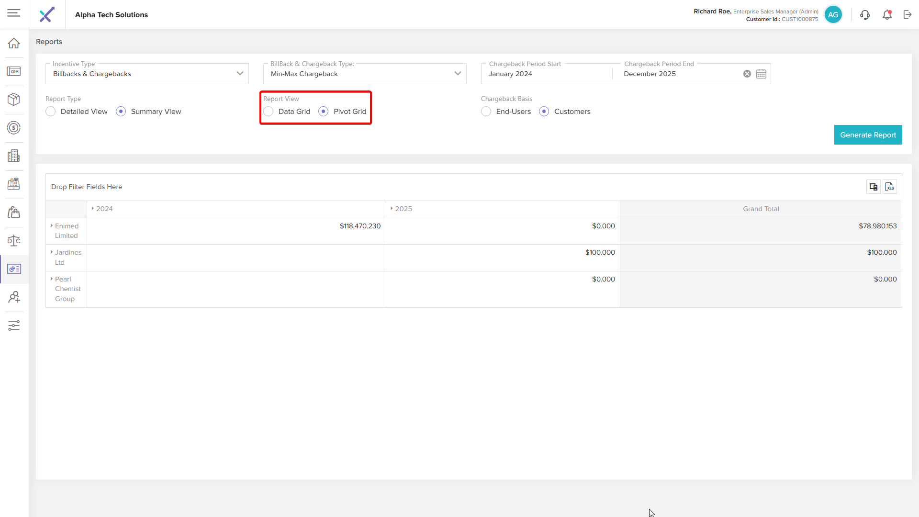Go to Home in the sidebar
This screenshot has height=517, width=919.
14,43
